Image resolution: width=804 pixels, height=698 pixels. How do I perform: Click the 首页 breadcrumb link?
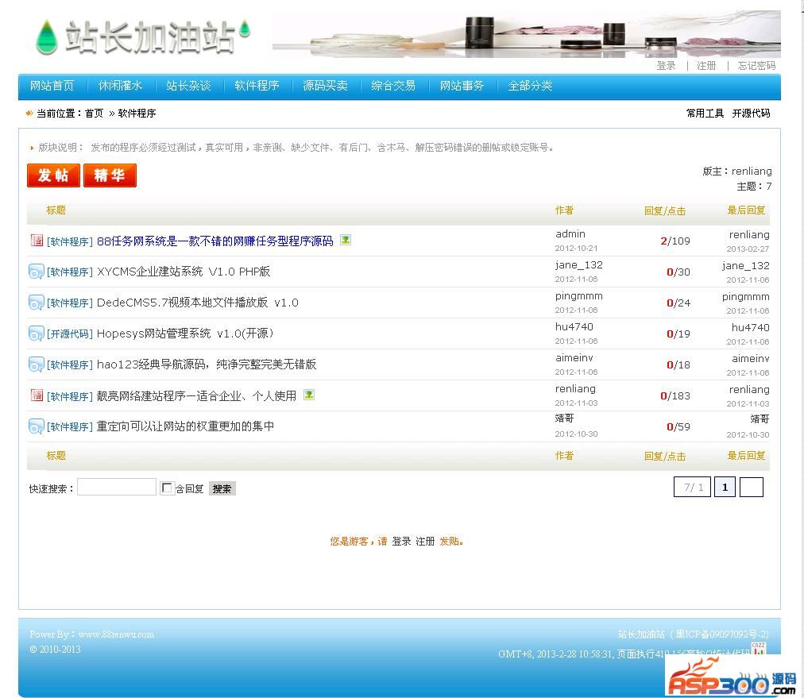(x=94, y=114)
